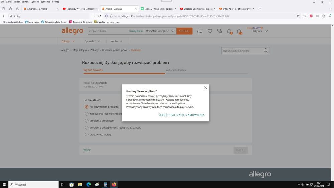Switch to 'Strona 2 - Kawalerki' browser tab
This screenshot has width=334, height=188.
[158, 9]
